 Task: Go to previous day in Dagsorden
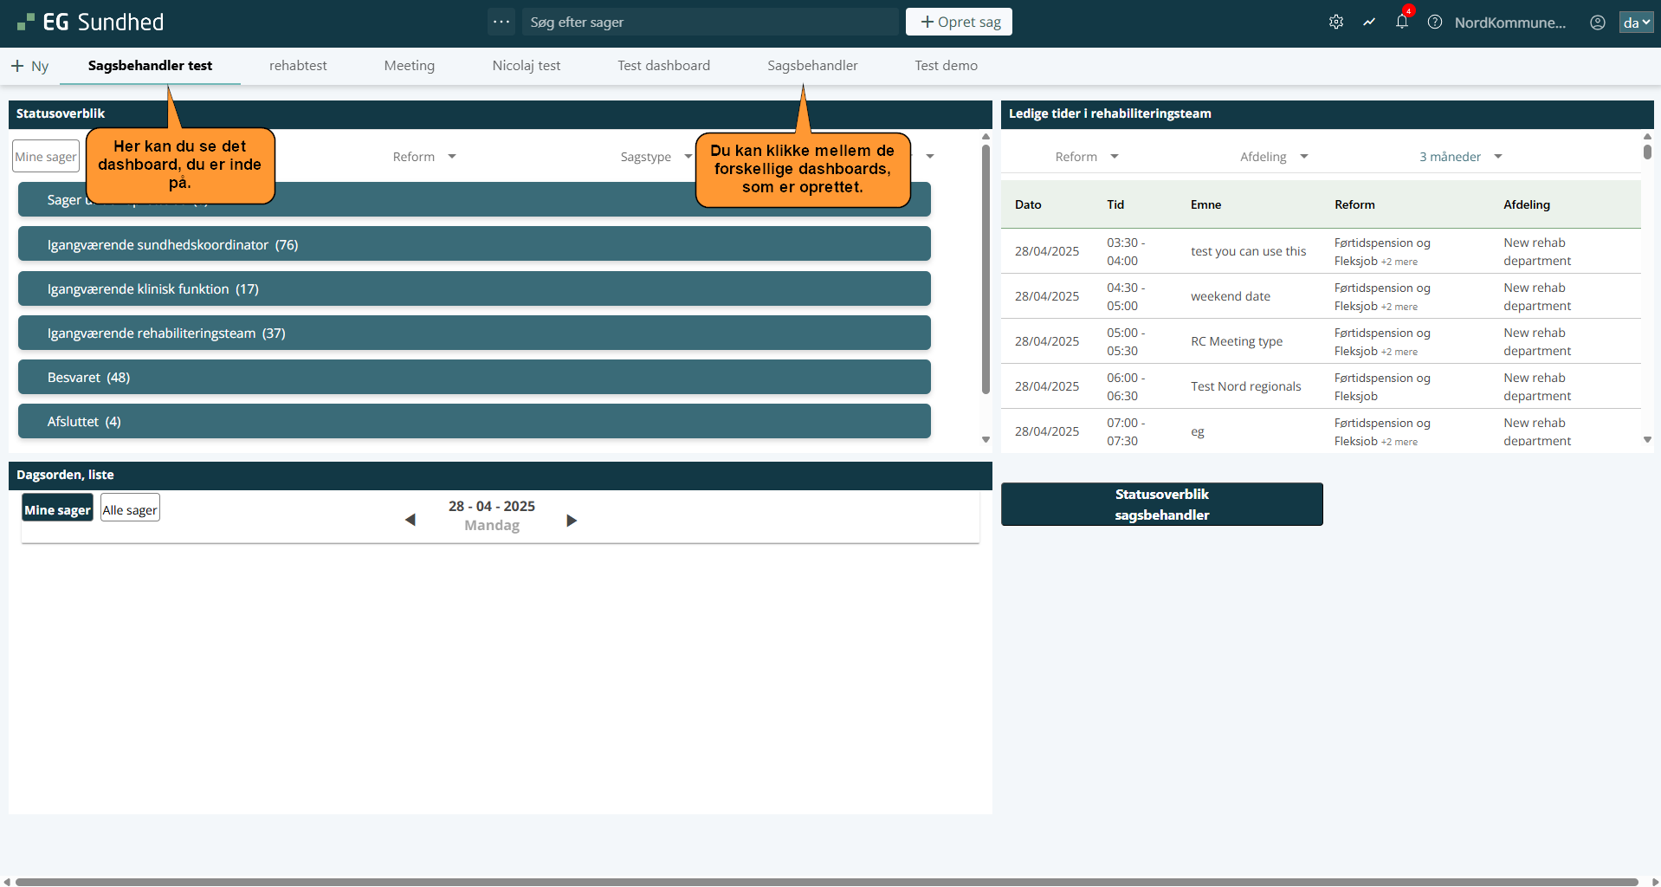pos(410,520)
